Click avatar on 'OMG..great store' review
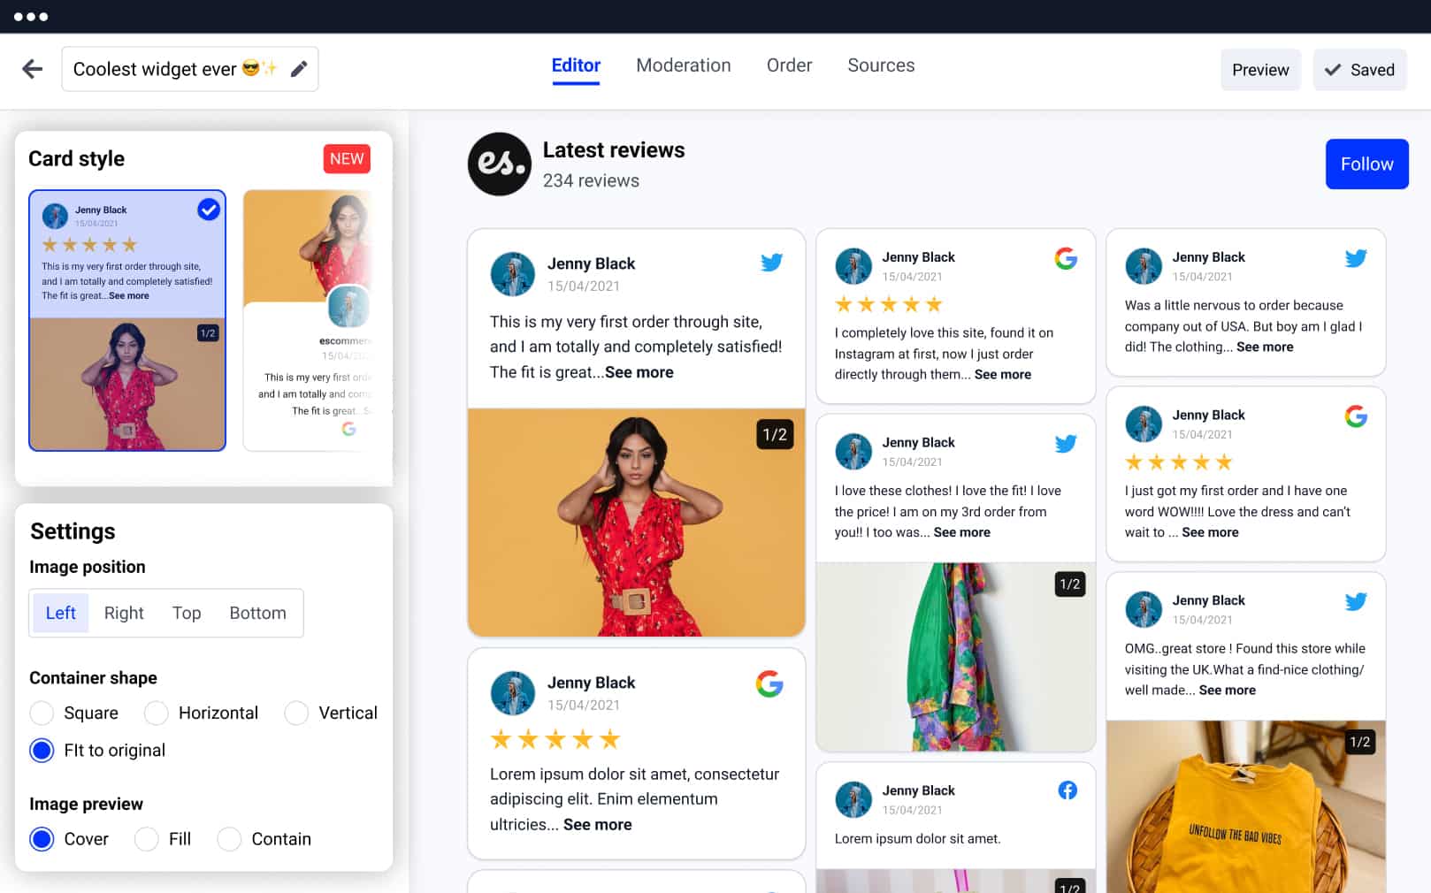Viewport: 1431px width, 893px height. [x=1144, y=609]
